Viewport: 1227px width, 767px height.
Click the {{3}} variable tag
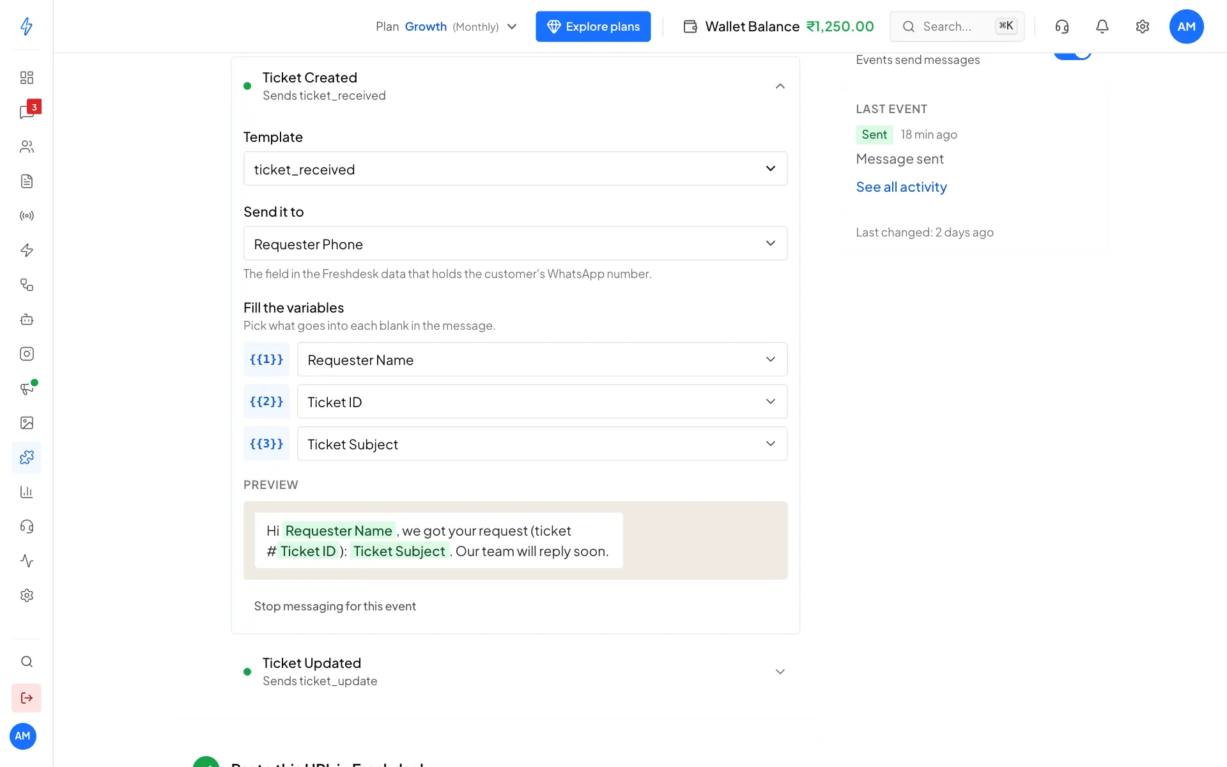click(266, 444)
